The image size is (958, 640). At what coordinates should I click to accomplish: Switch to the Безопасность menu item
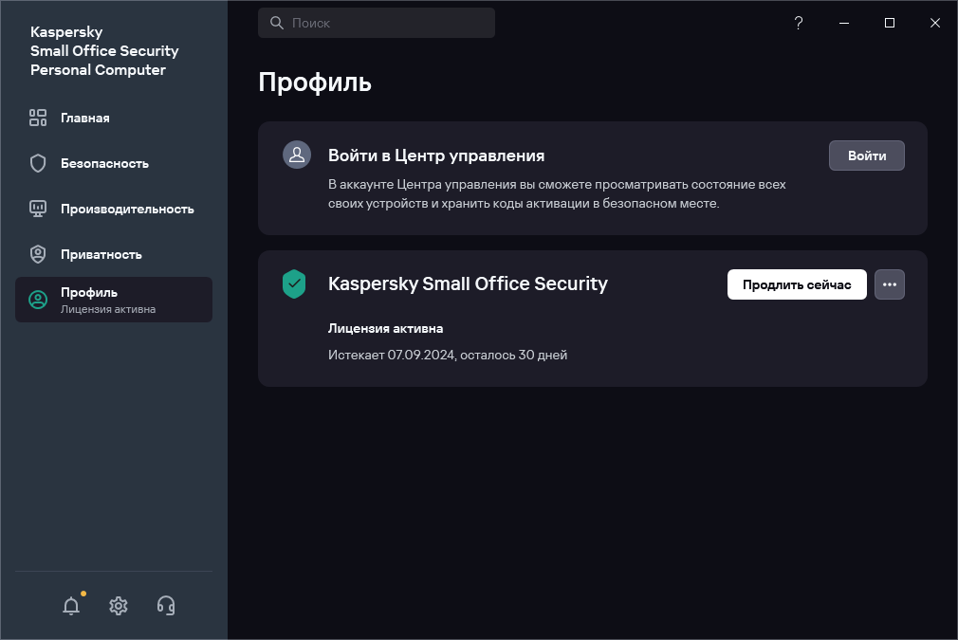104,163
